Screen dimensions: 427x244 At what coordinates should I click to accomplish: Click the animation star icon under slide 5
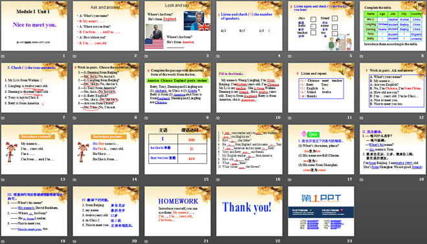point(290,56)
